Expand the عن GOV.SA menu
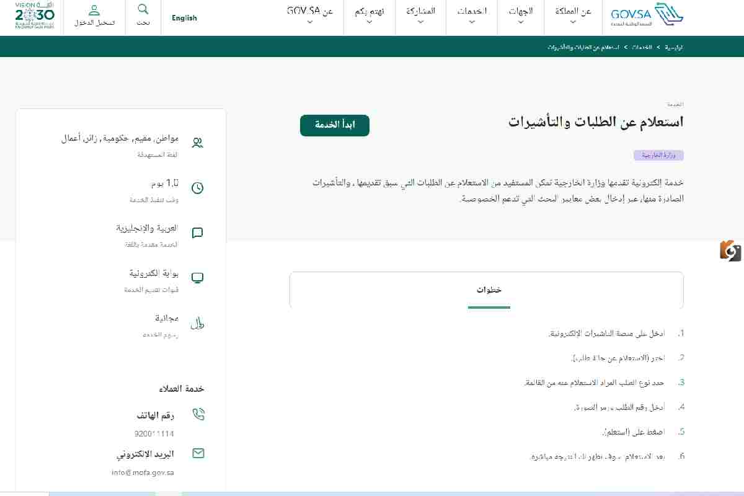This screenshot has width=744, height=496. pos(310,16)
